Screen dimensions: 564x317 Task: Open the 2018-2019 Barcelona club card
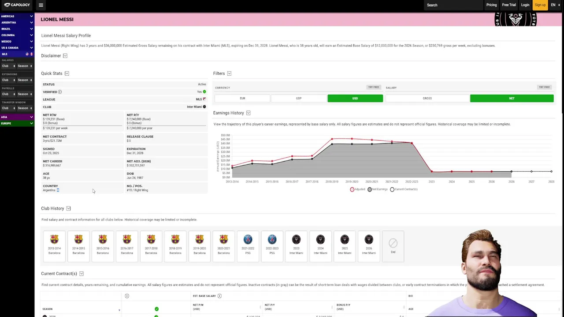coord(175,246)
